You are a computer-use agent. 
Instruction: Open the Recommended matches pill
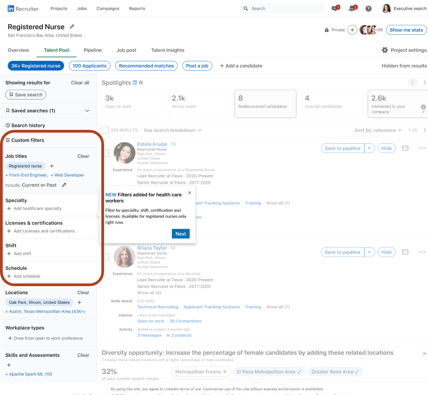146,66
